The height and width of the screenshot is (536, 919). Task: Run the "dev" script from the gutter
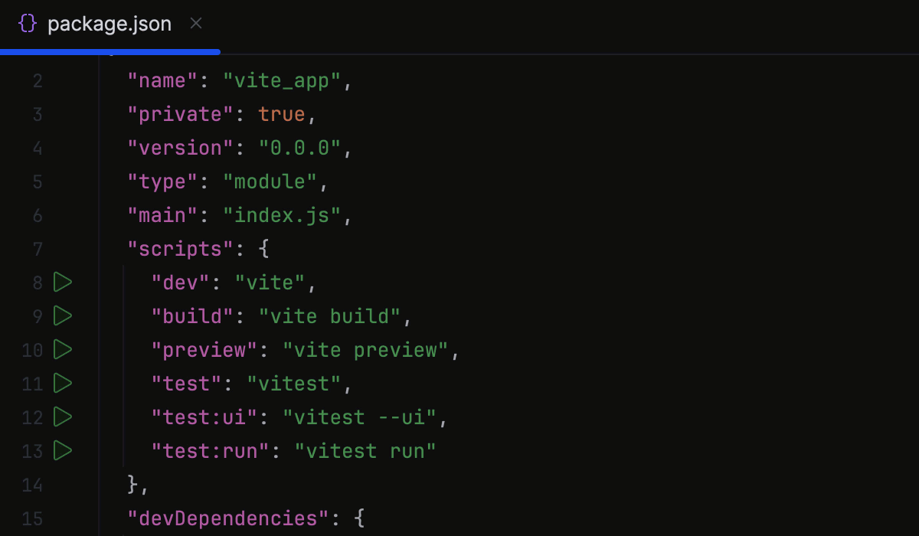pos(62,282)
